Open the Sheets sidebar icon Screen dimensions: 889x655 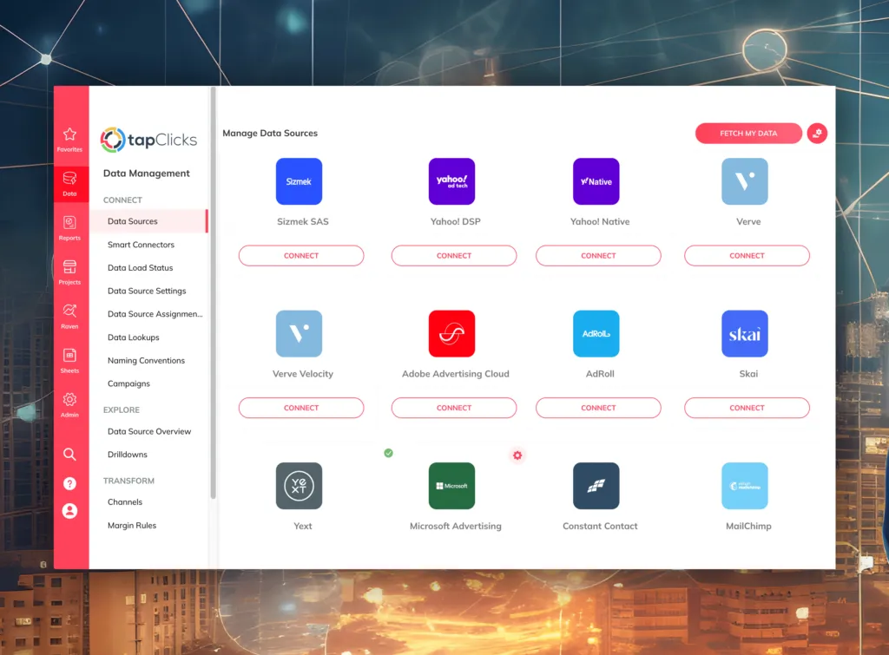click(x=70, y=360)
